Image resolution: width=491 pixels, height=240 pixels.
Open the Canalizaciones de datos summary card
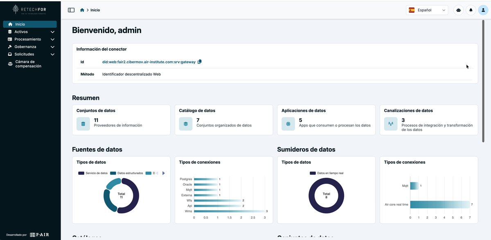(429, 120)
